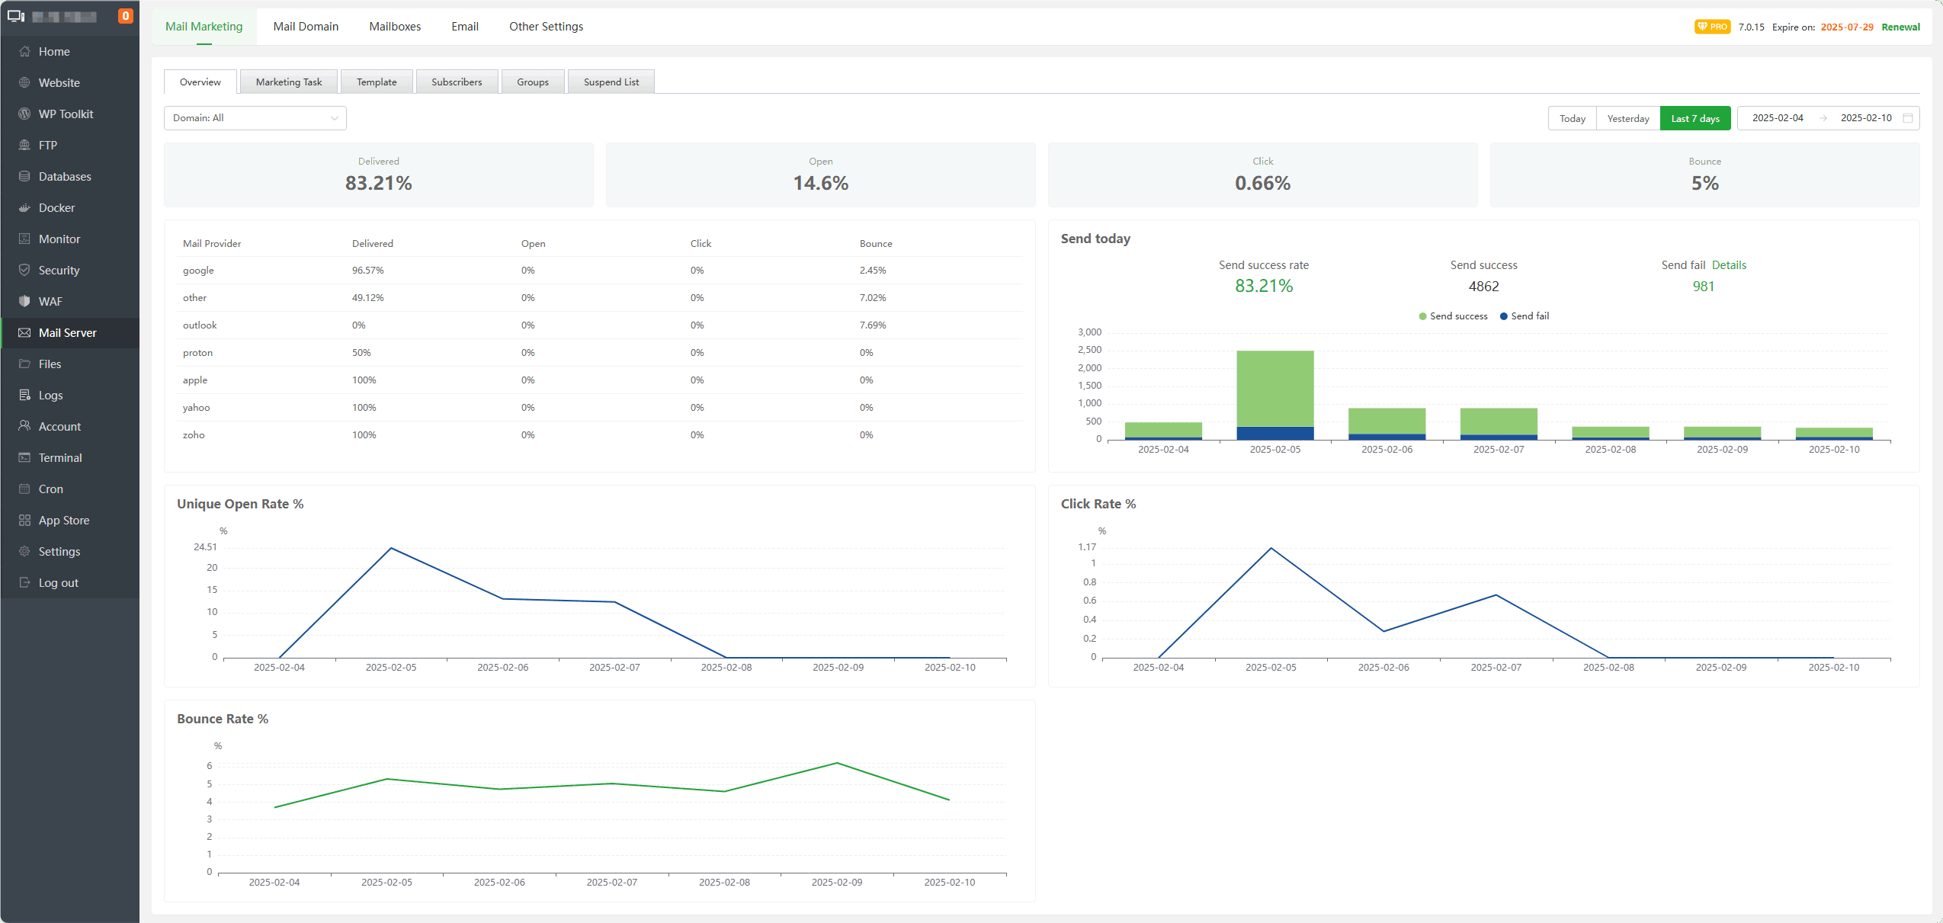This screenshot has width=1943, height=923.
Task: Click the Docker whale icon
Action: tap(24, 207)
